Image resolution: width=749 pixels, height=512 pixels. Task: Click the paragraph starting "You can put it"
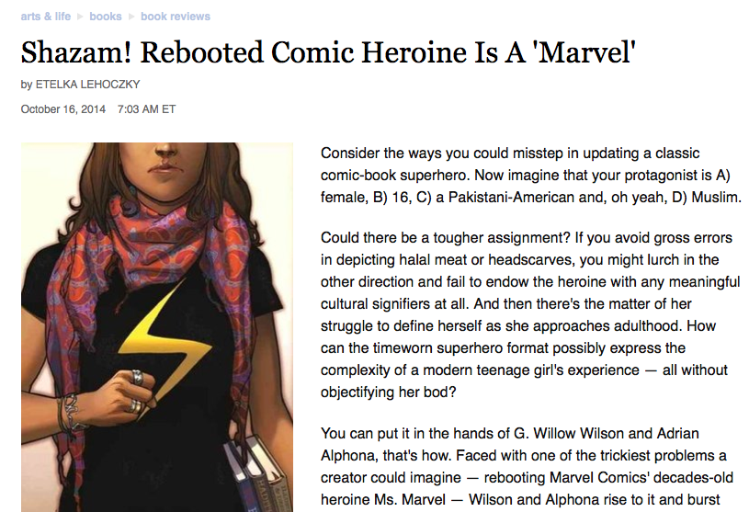[524, 466]
